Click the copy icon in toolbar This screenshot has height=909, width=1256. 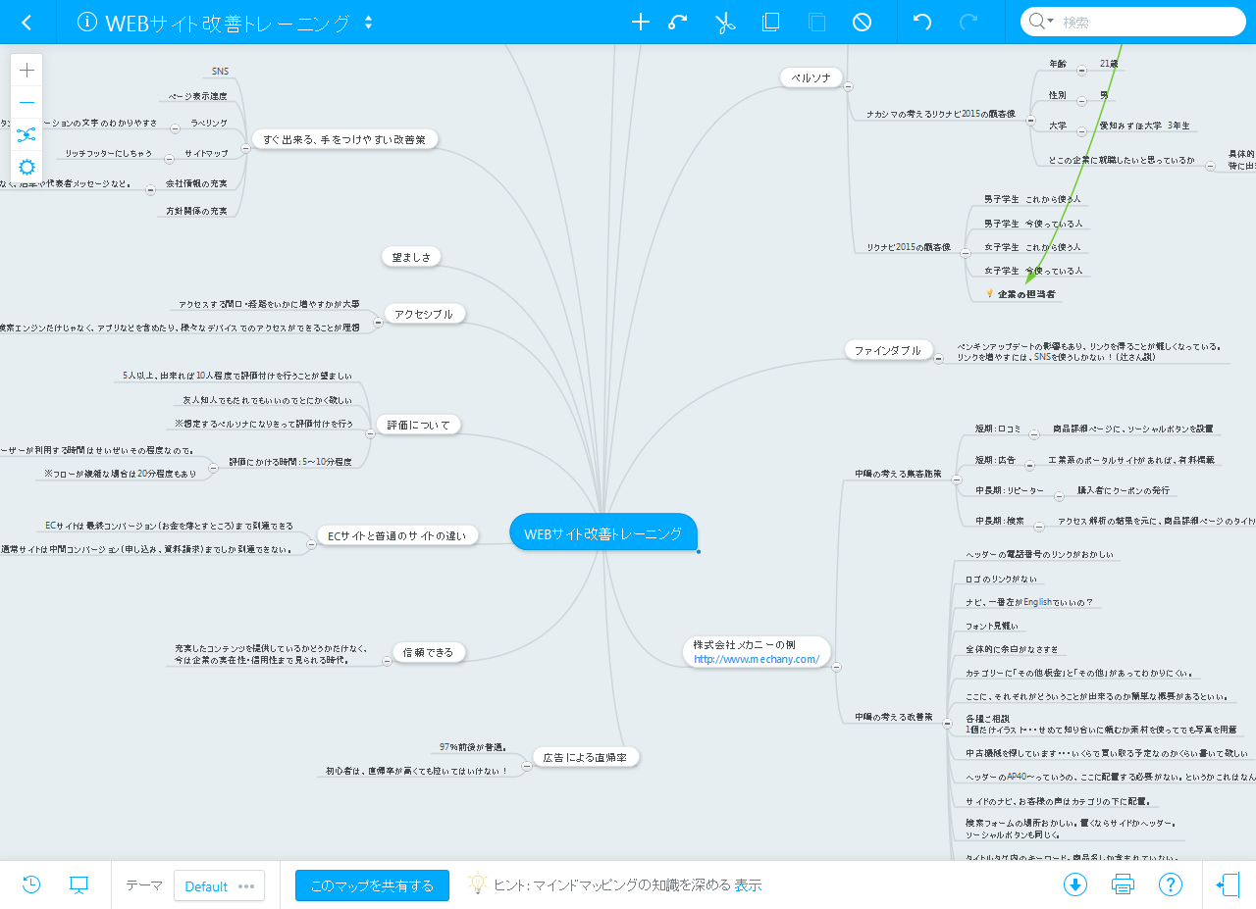(x=771, y=23)
